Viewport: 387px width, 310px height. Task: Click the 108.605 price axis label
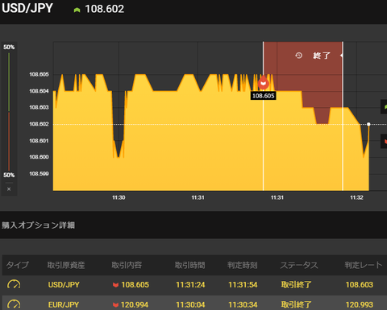coord(39,74)
